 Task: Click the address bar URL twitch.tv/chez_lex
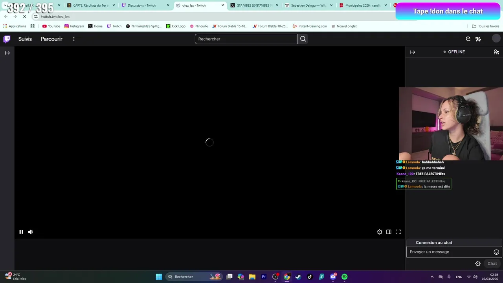point(55,17)
